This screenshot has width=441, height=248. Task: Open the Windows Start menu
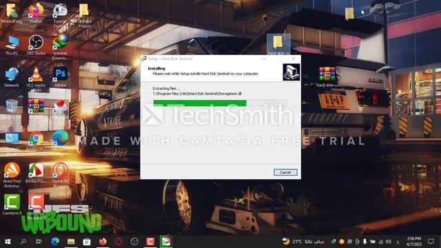[x=8, y=242]
